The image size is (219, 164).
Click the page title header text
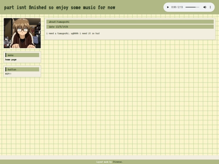click(x=60, y=7)
